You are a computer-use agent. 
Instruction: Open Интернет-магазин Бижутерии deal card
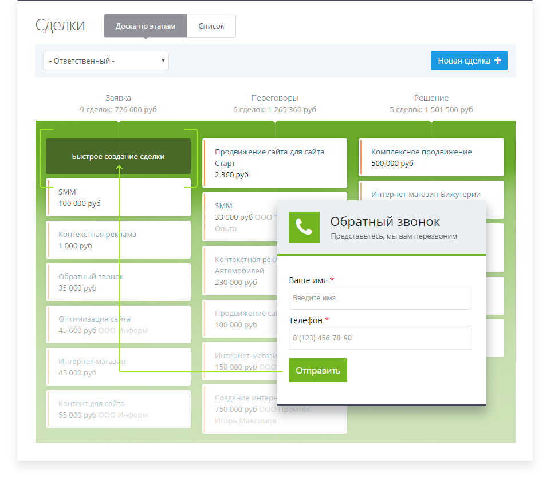431,191
